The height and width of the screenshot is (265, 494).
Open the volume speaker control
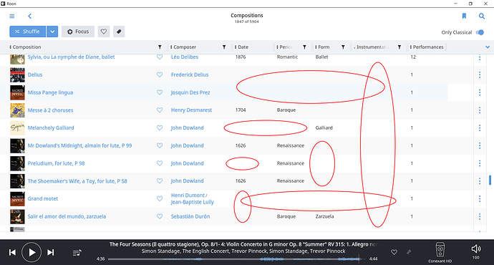[x=475, y=249]
